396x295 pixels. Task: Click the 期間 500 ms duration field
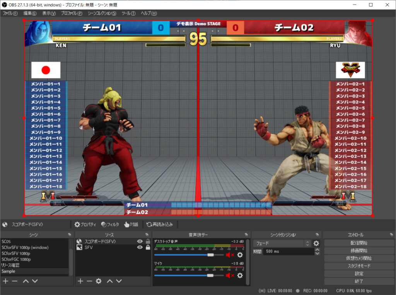pos(289,251)
